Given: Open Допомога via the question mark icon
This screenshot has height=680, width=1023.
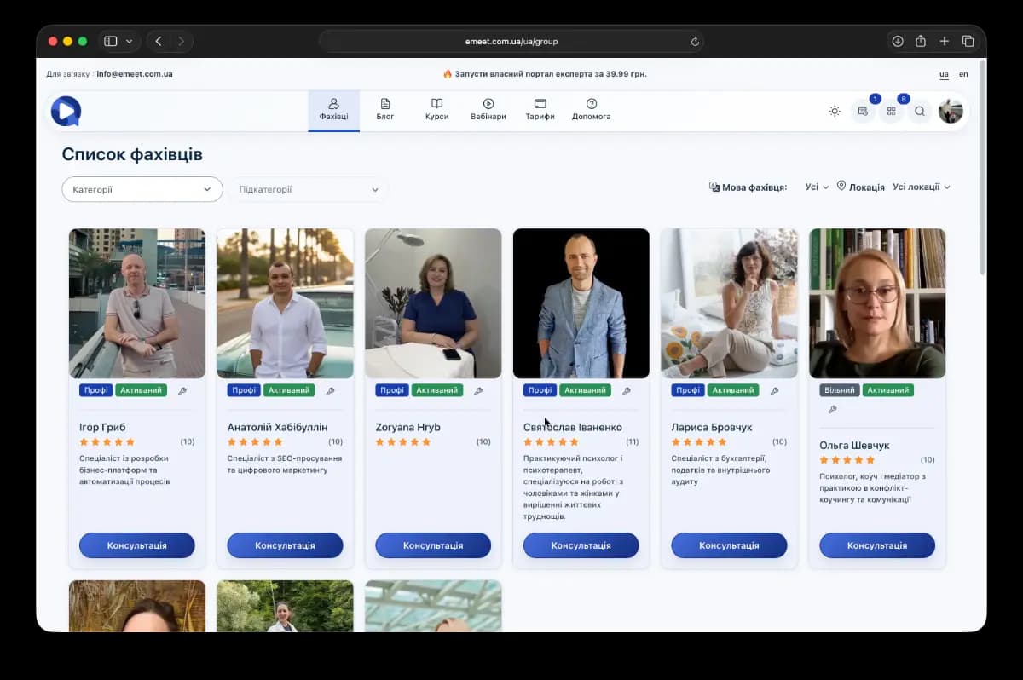Looking at the screenshot, I should [592, 104].
